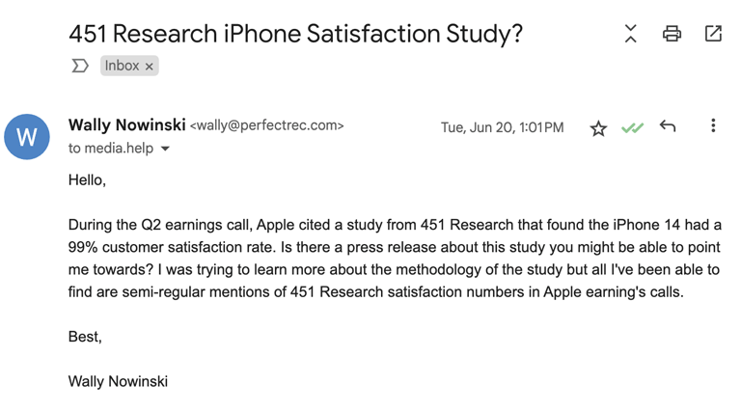This screenshot has width=741, height=411.
Task: Click the 'to media.help' recipient text
Action: point(111,149)
